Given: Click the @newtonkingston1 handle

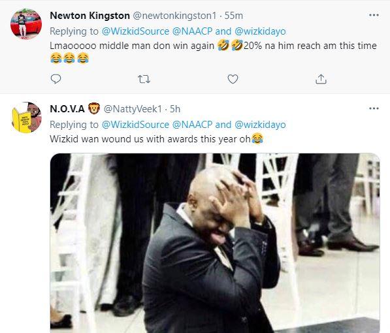Looking at the screenshot, I should tap(174, 16).
